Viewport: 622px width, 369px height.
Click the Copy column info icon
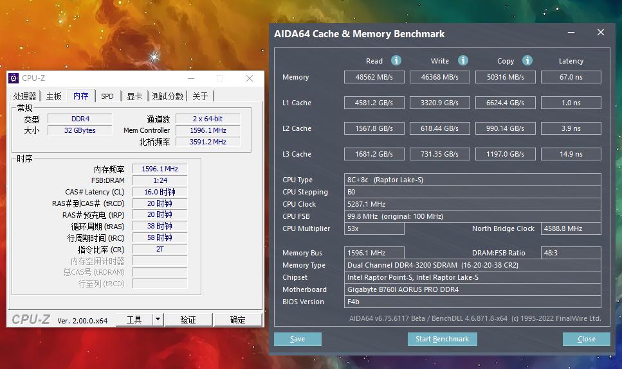[527, 60]
